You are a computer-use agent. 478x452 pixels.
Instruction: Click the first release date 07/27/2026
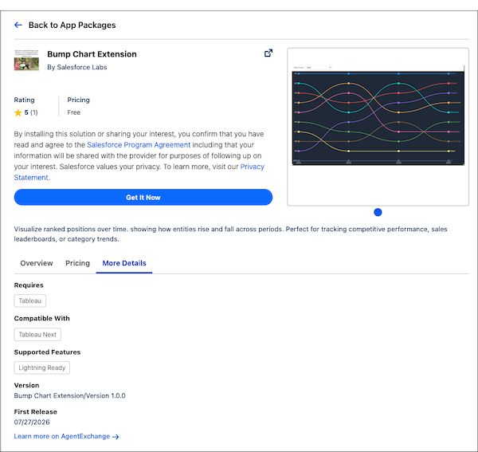click(32, 423)
